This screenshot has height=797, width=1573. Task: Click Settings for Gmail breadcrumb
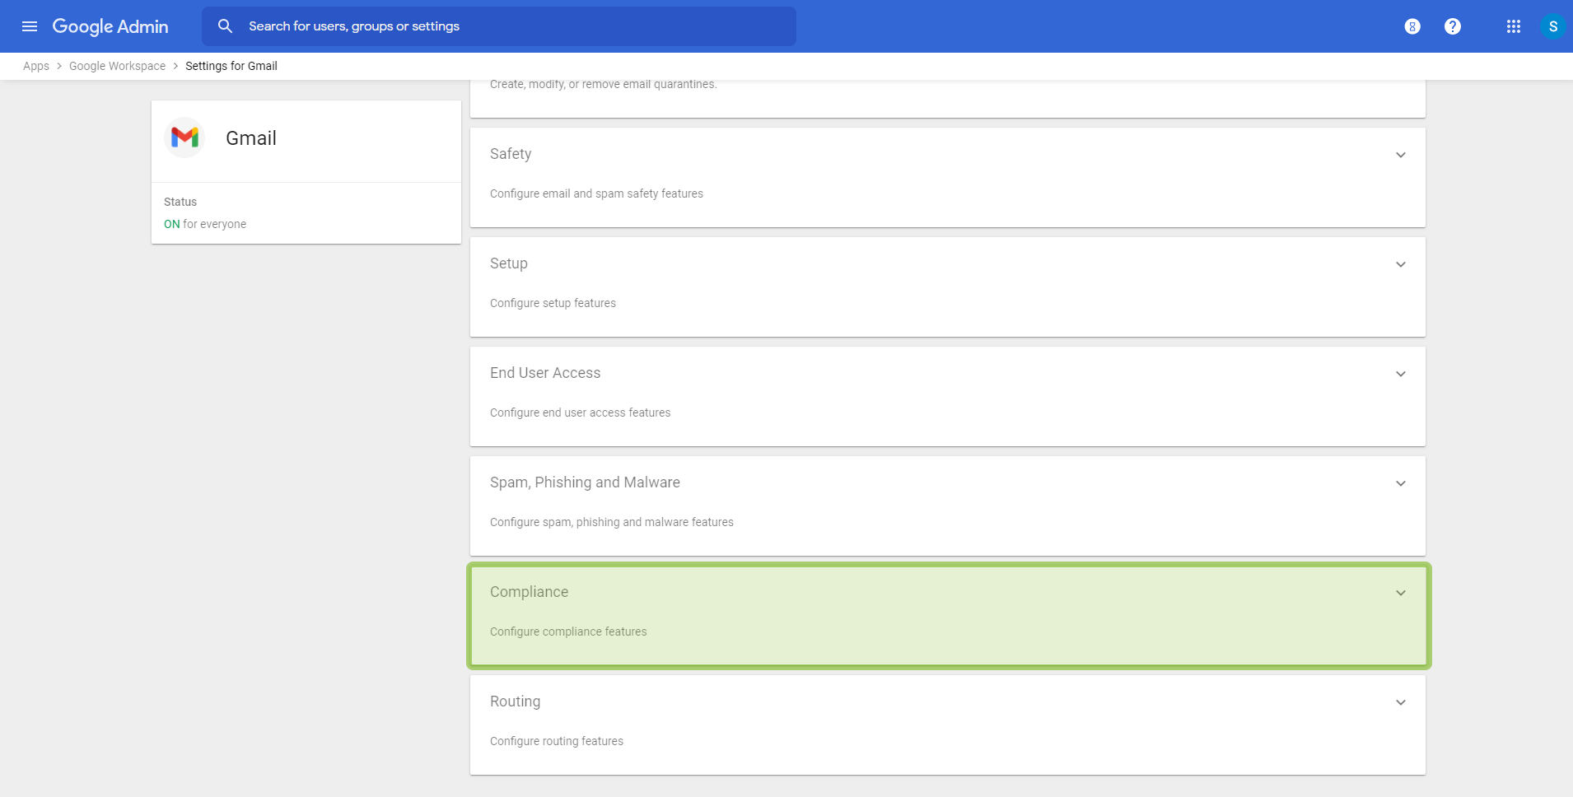point(231,66)
